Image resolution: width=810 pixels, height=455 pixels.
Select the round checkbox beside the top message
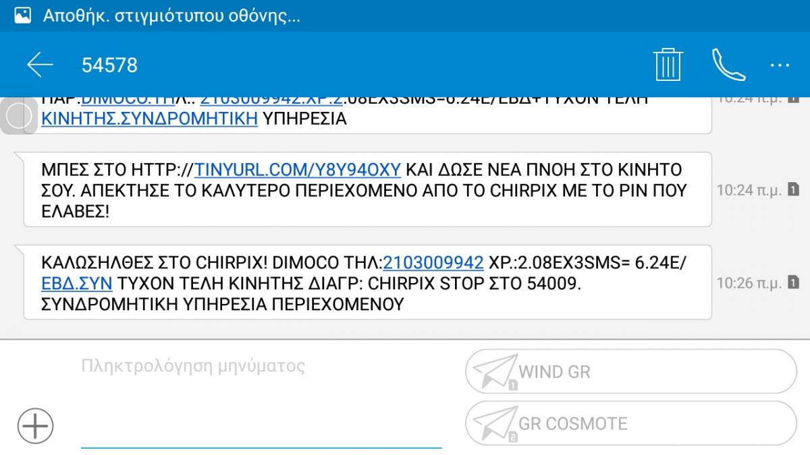point(18,117)
